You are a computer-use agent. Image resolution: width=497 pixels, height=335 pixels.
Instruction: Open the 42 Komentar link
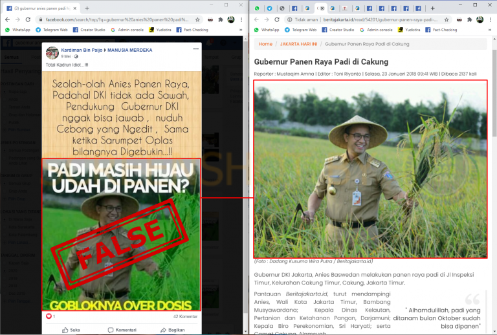pyautogui.click(x=185, y=316)
